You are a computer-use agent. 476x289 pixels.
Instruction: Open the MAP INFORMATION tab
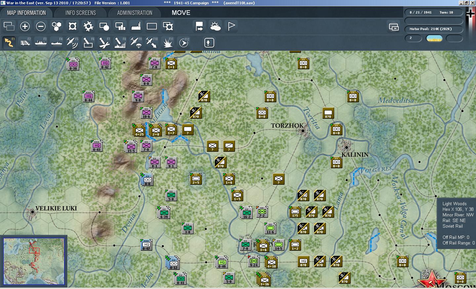(x=26, y=13)
